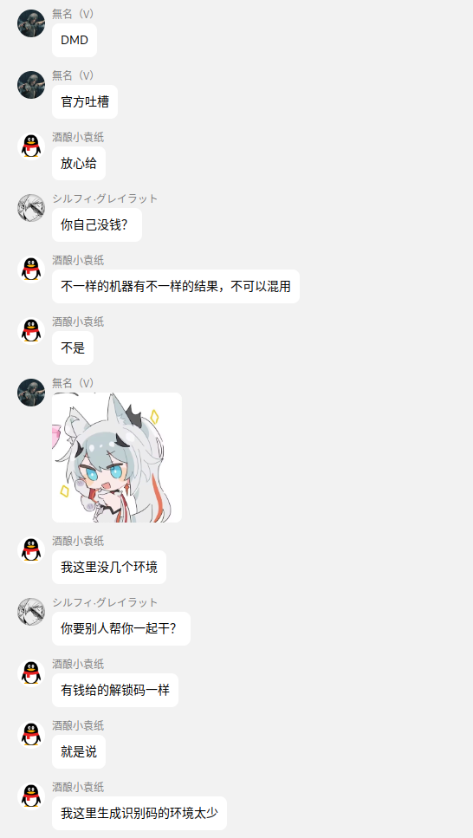Click the username シルフィ·グレイラット above 你自己没钱?
Screen dimensions: 473x838
pos(106,198)
